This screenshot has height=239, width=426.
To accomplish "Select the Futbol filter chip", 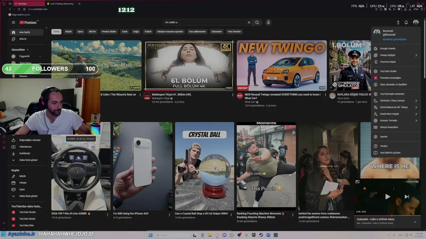I will pyautogui.click(x=148, y=32).
